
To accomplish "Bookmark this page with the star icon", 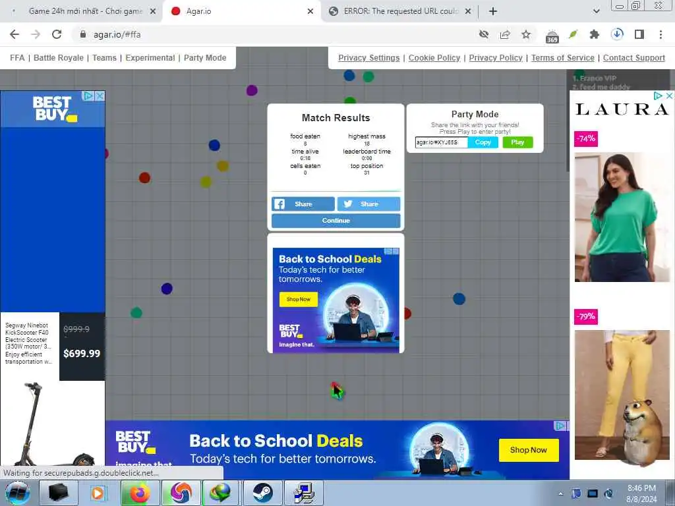I will point(526,34).
